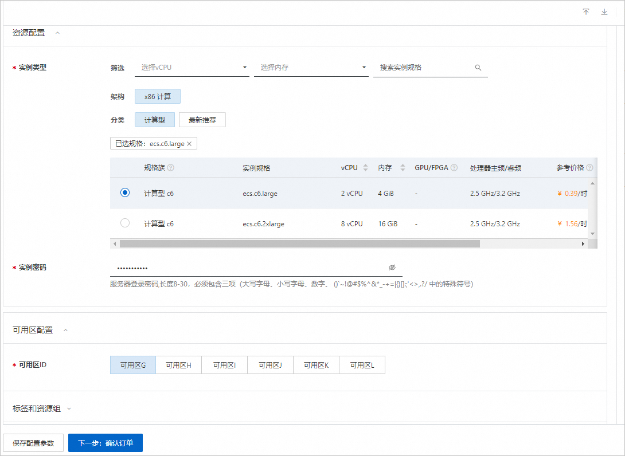Open help icon next to 规格族
This screenshot has width=625, height=456.
(x=171, y=168)
